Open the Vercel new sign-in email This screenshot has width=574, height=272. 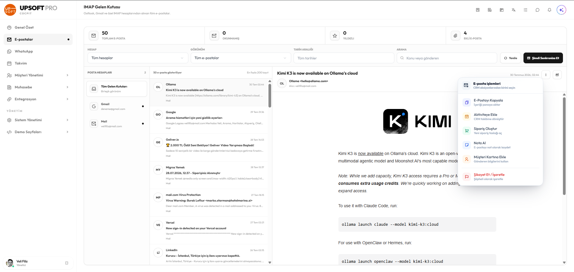(x=209, y=230)
